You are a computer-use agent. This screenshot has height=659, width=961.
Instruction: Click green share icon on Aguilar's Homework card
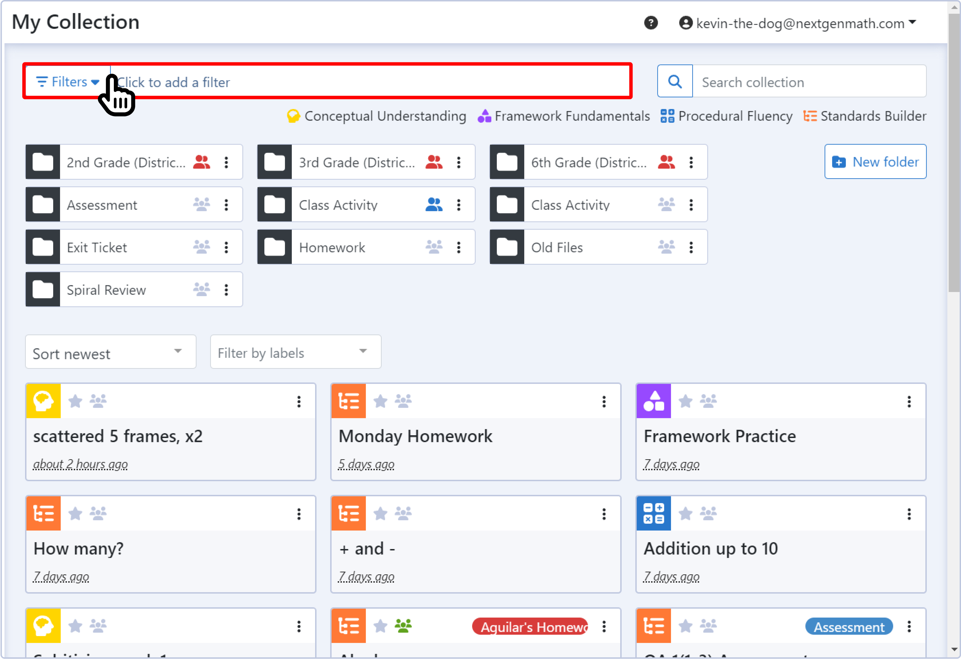tap(403, 625)
